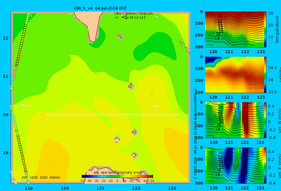The image size is (281, 191).
Task: Select the island near 121.5 east, 19.3 north
Action: [117, 140]
